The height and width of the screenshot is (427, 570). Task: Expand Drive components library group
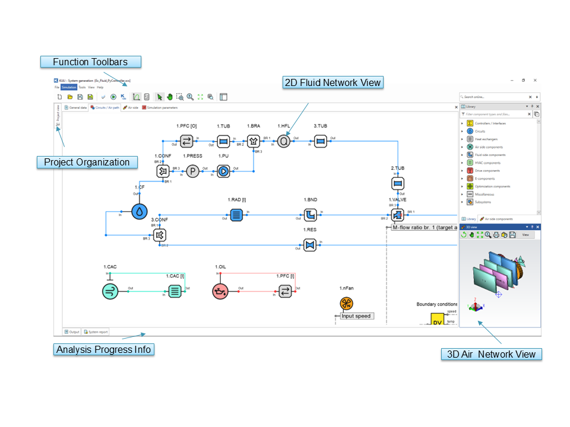tap(462, 171)
